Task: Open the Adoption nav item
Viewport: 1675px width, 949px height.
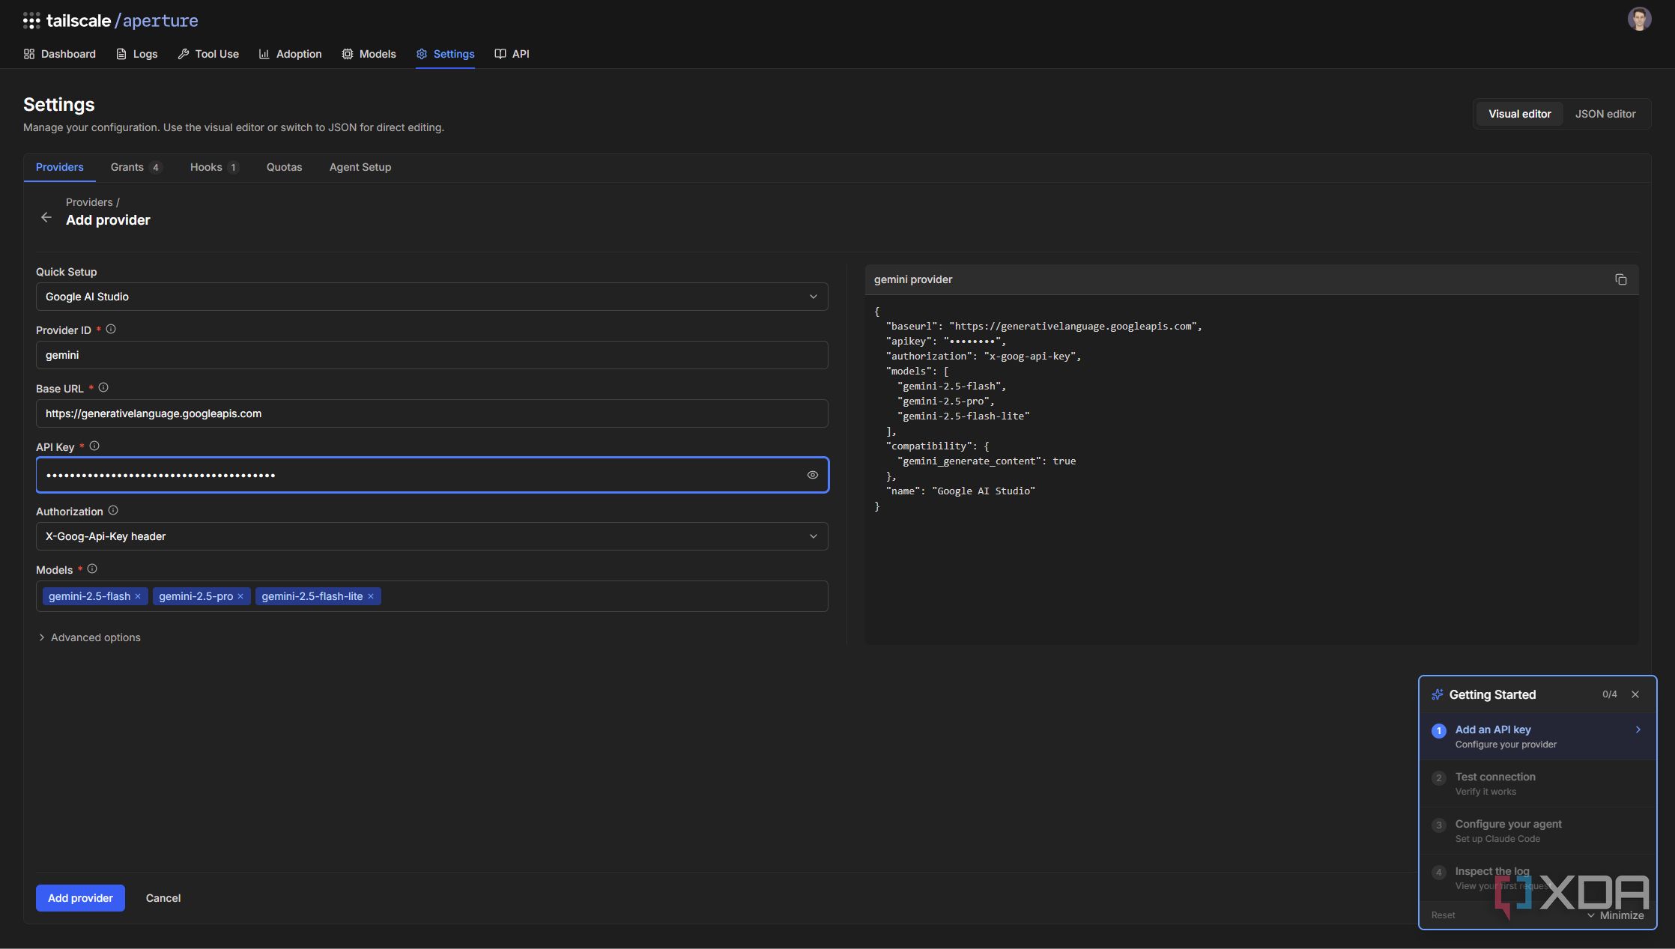Action: (x=290, y=54)
